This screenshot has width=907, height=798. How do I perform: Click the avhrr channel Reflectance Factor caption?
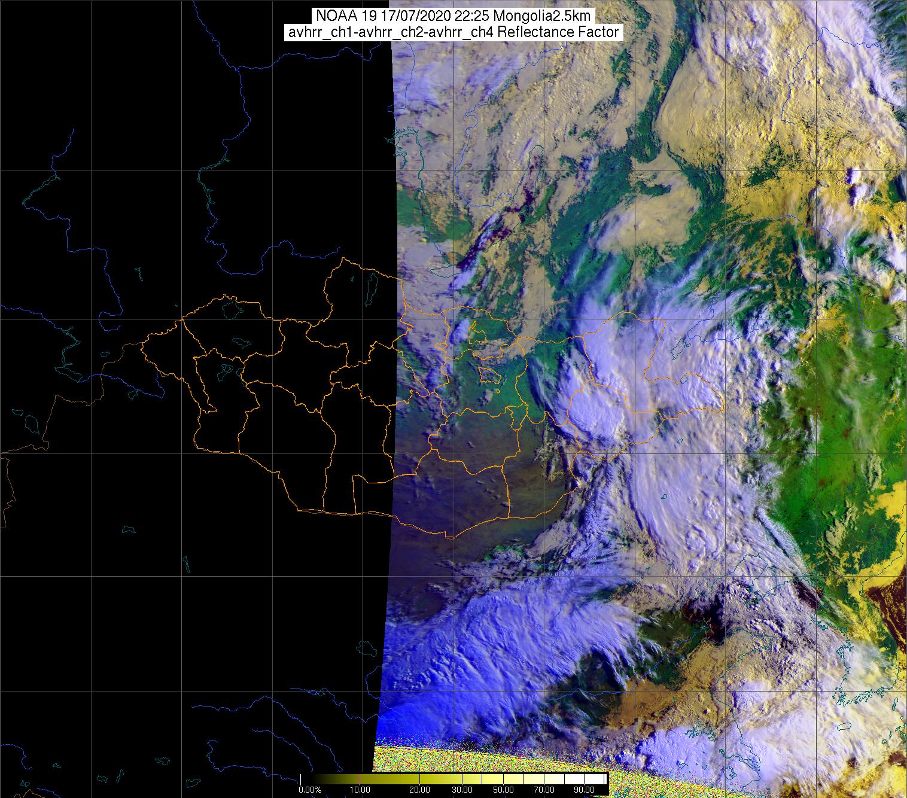tap(453, 33)
